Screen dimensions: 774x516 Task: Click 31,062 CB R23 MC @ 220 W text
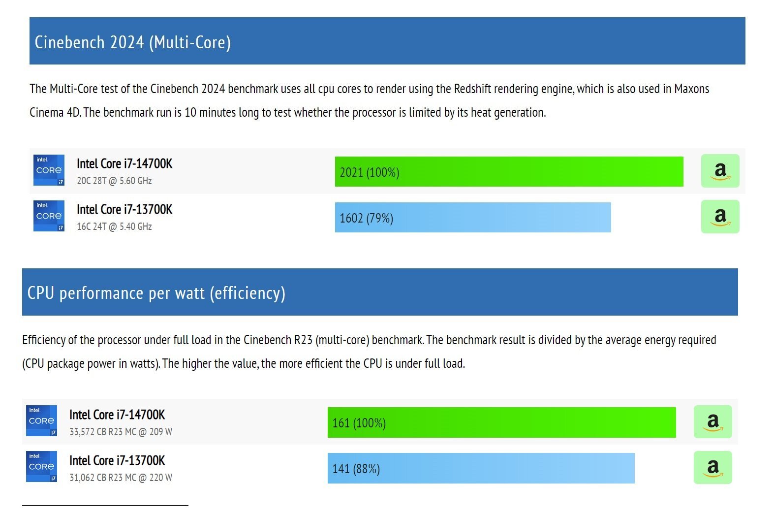point(121,478)
